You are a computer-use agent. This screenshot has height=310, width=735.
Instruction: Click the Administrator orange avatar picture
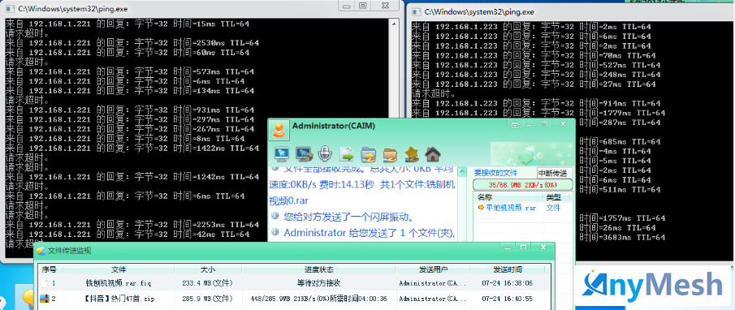(279, 129)
